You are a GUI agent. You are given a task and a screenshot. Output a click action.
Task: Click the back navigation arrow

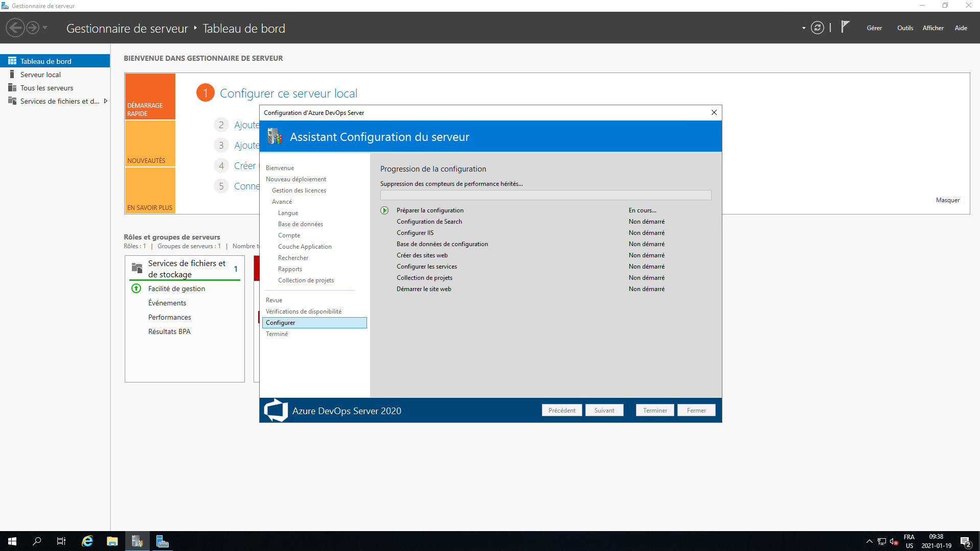pyautogui.click(x=15, y=28)
